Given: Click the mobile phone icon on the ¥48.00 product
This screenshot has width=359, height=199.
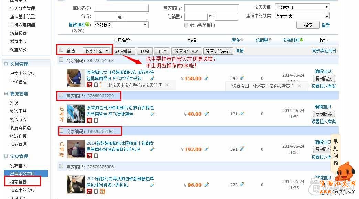Looking at the screenshot, I should pyautogui.click(x=95, y=120).
